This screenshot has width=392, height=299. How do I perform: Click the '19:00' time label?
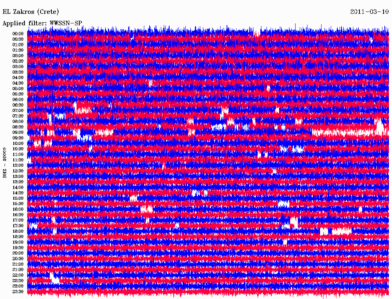point(18,242)
